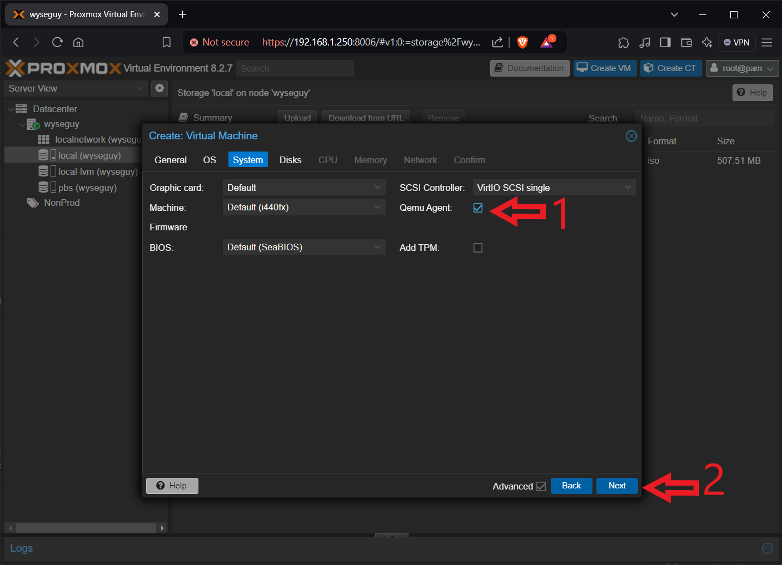Image resolution: width=782 pixels, height=565 pixels.
Task: Switch to the General tab
Action: click(171, 160)
